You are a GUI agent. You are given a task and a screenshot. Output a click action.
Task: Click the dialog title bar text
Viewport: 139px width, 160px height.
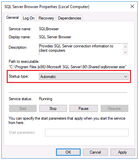[47, 7]
